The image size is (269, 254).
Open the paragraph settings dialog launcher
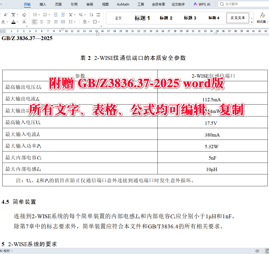[x=101, y=26]
